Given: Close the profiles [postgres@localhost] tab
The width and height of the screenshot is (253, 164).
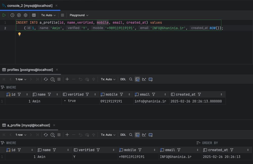Looking at the screenshot, I should pos(57,70).
